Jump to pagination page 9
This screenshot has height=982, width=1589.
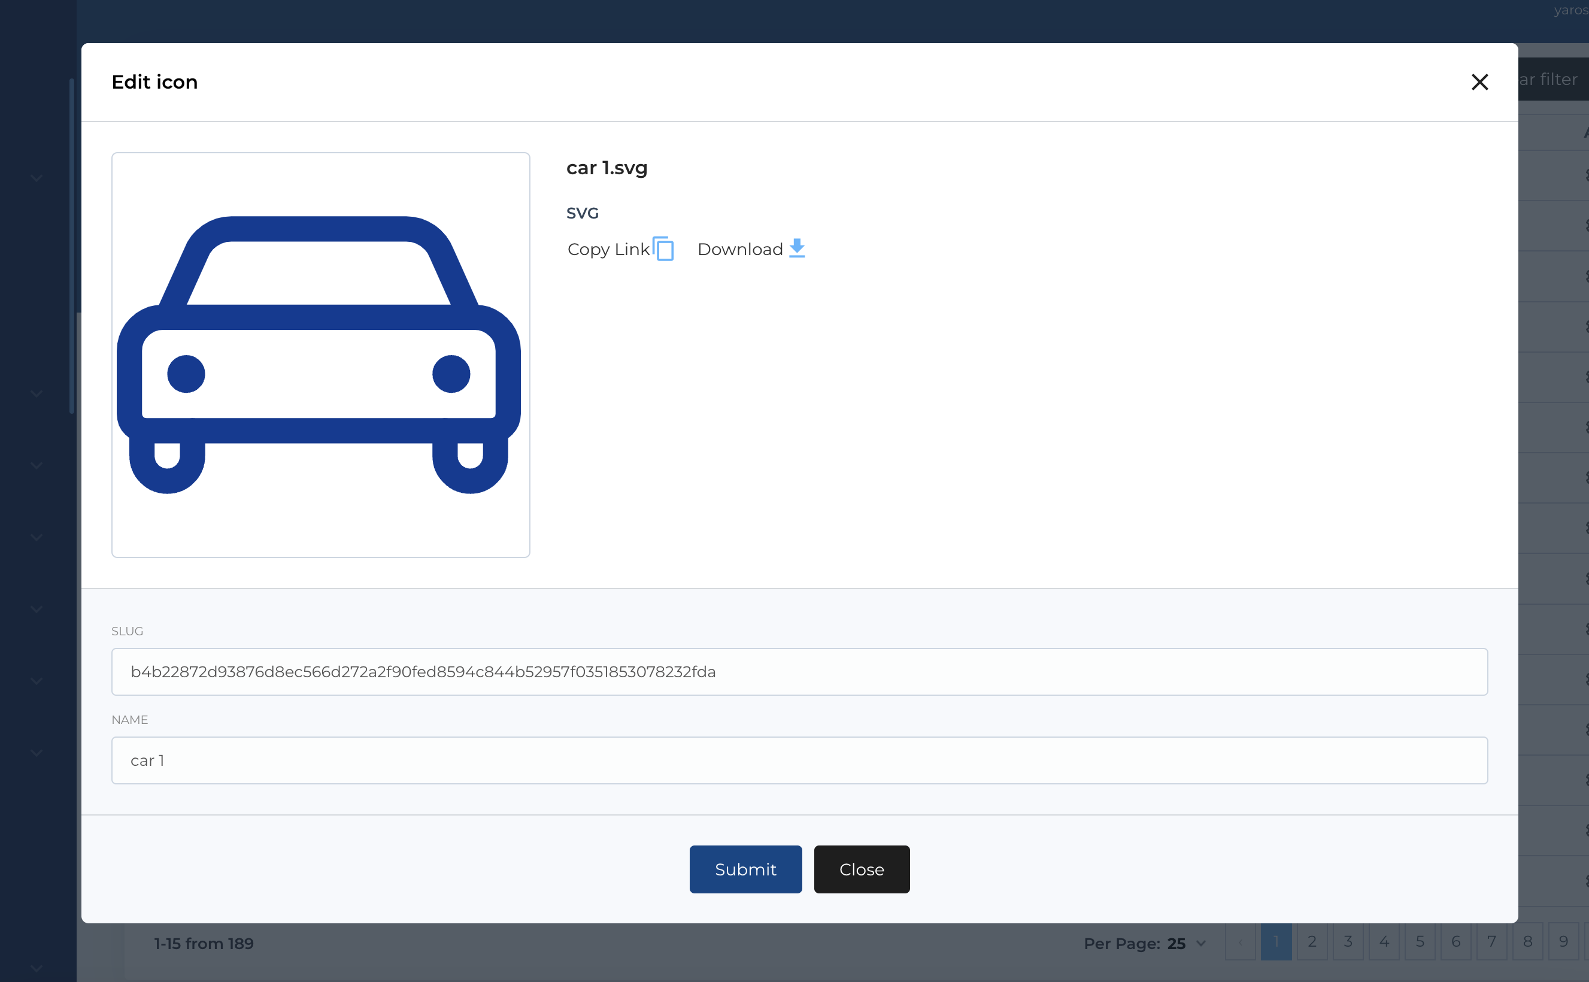pos(1563,942)
